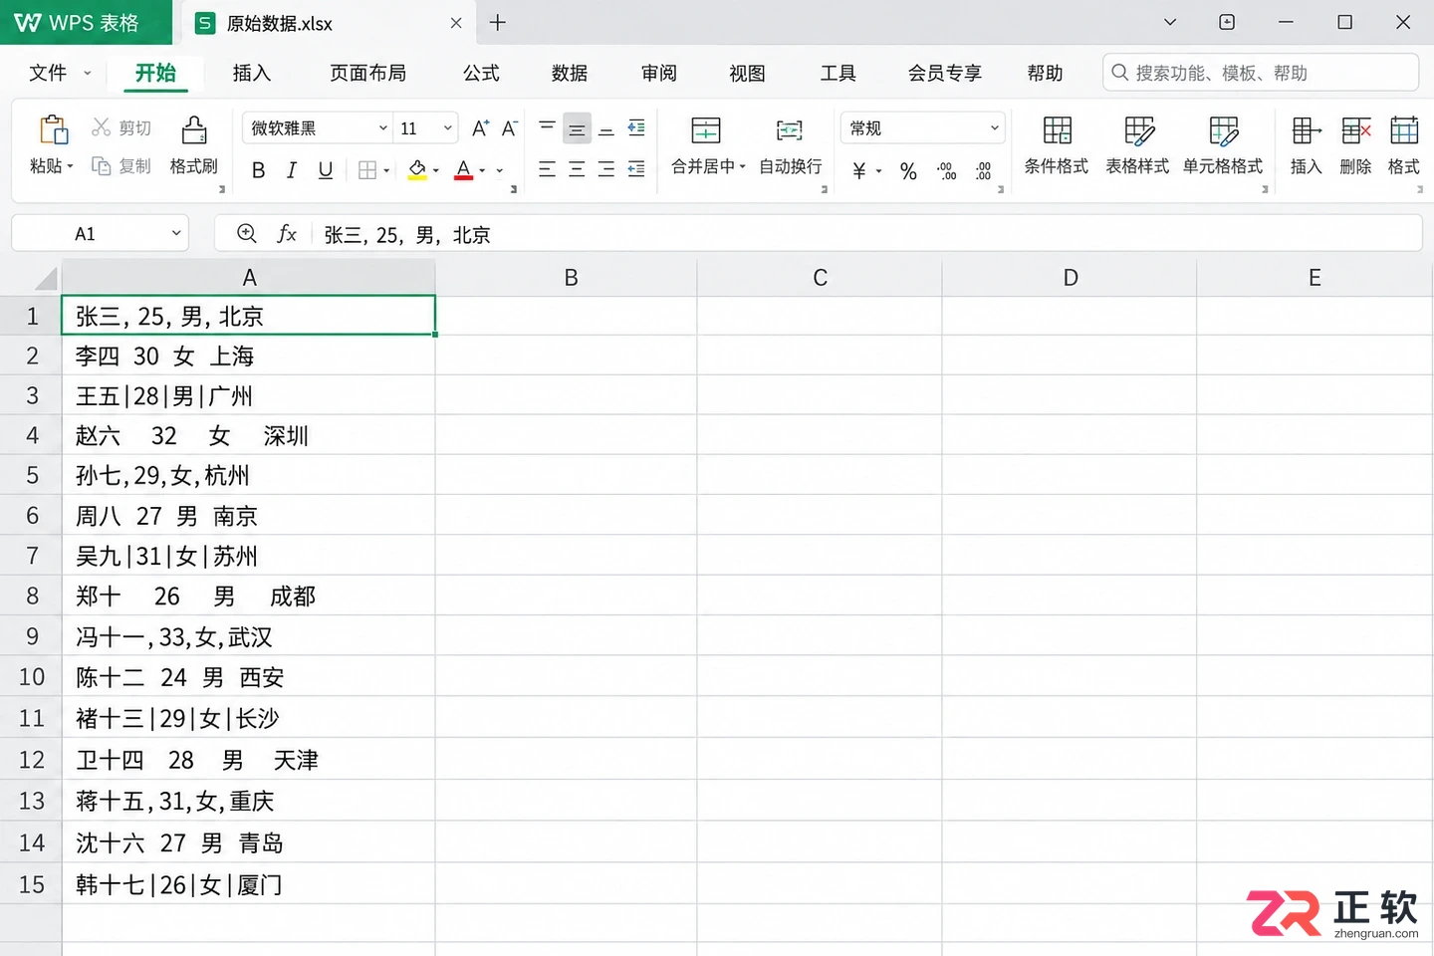The image size is (1434, 956).
Task: Switch to the 公式 tab
Action: [481, 73]
